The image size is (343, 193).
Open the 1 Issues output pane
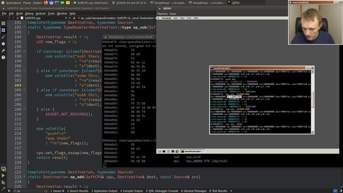pos(57,191)
